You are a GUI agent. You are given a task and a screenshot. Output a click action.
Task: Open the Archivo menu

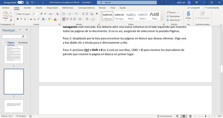pos(6,8)
